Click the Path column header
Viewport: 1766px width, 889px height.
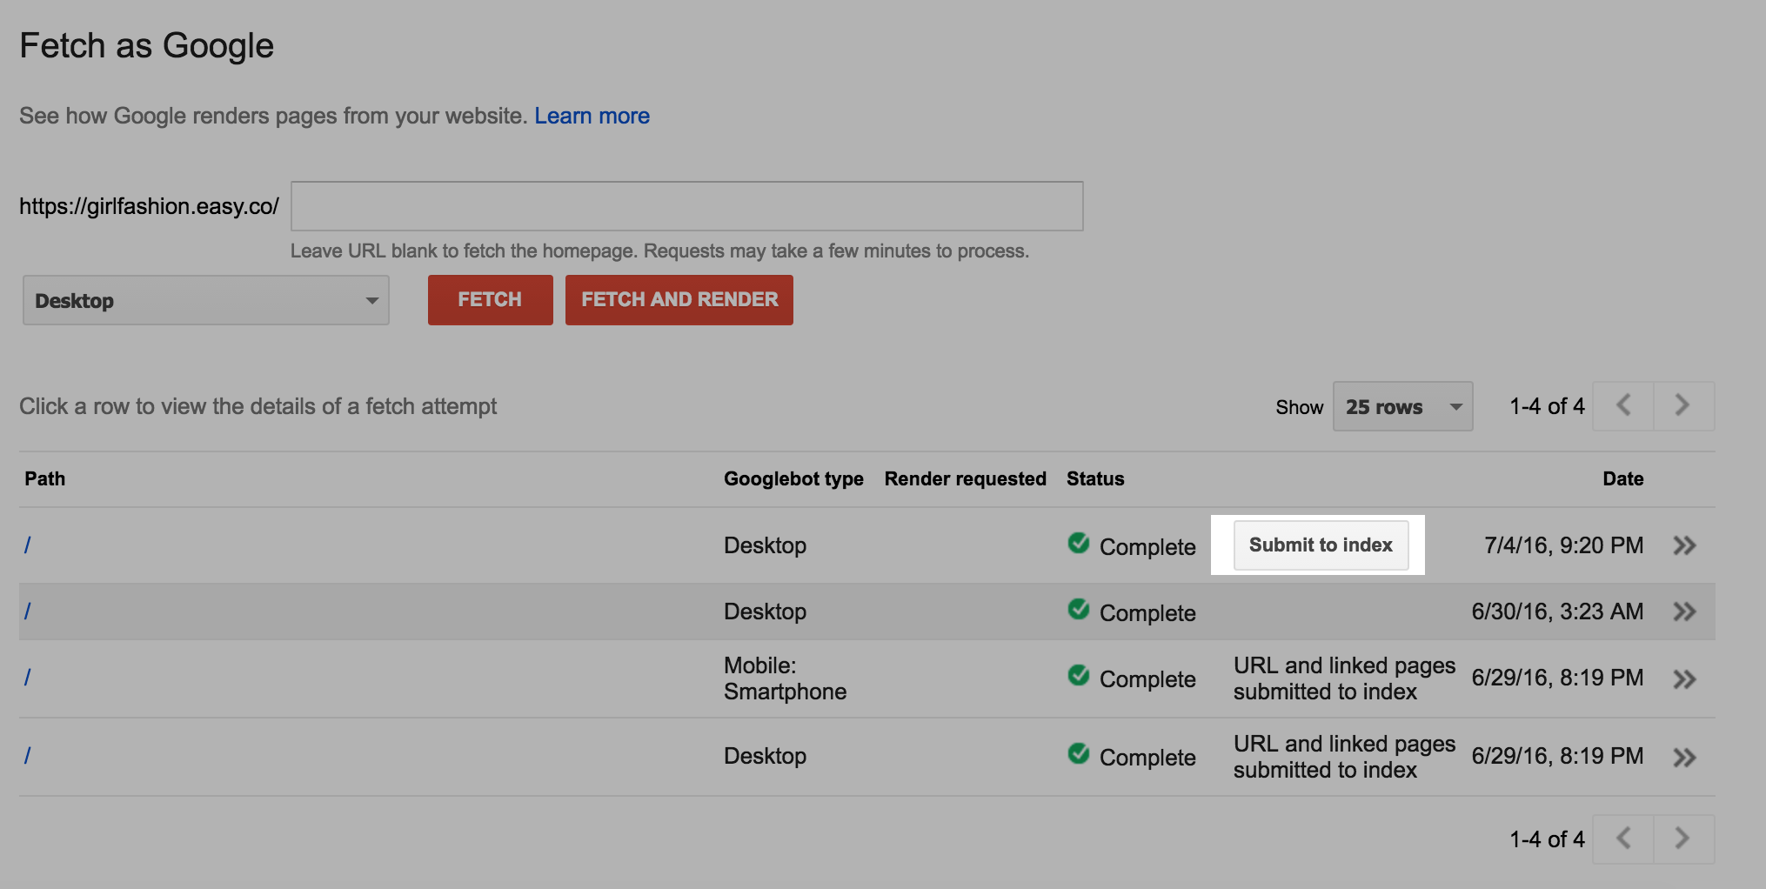(44, 478)
